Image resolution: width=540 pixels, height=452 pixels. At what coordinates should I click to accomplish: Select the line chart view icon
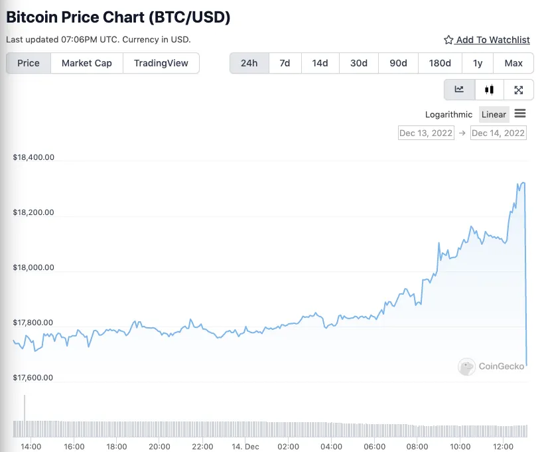(459, 89)
